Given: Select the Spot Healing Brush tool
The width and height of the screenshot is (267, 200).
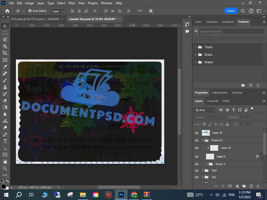Looking at the screenshot, I should coord(5,73).
